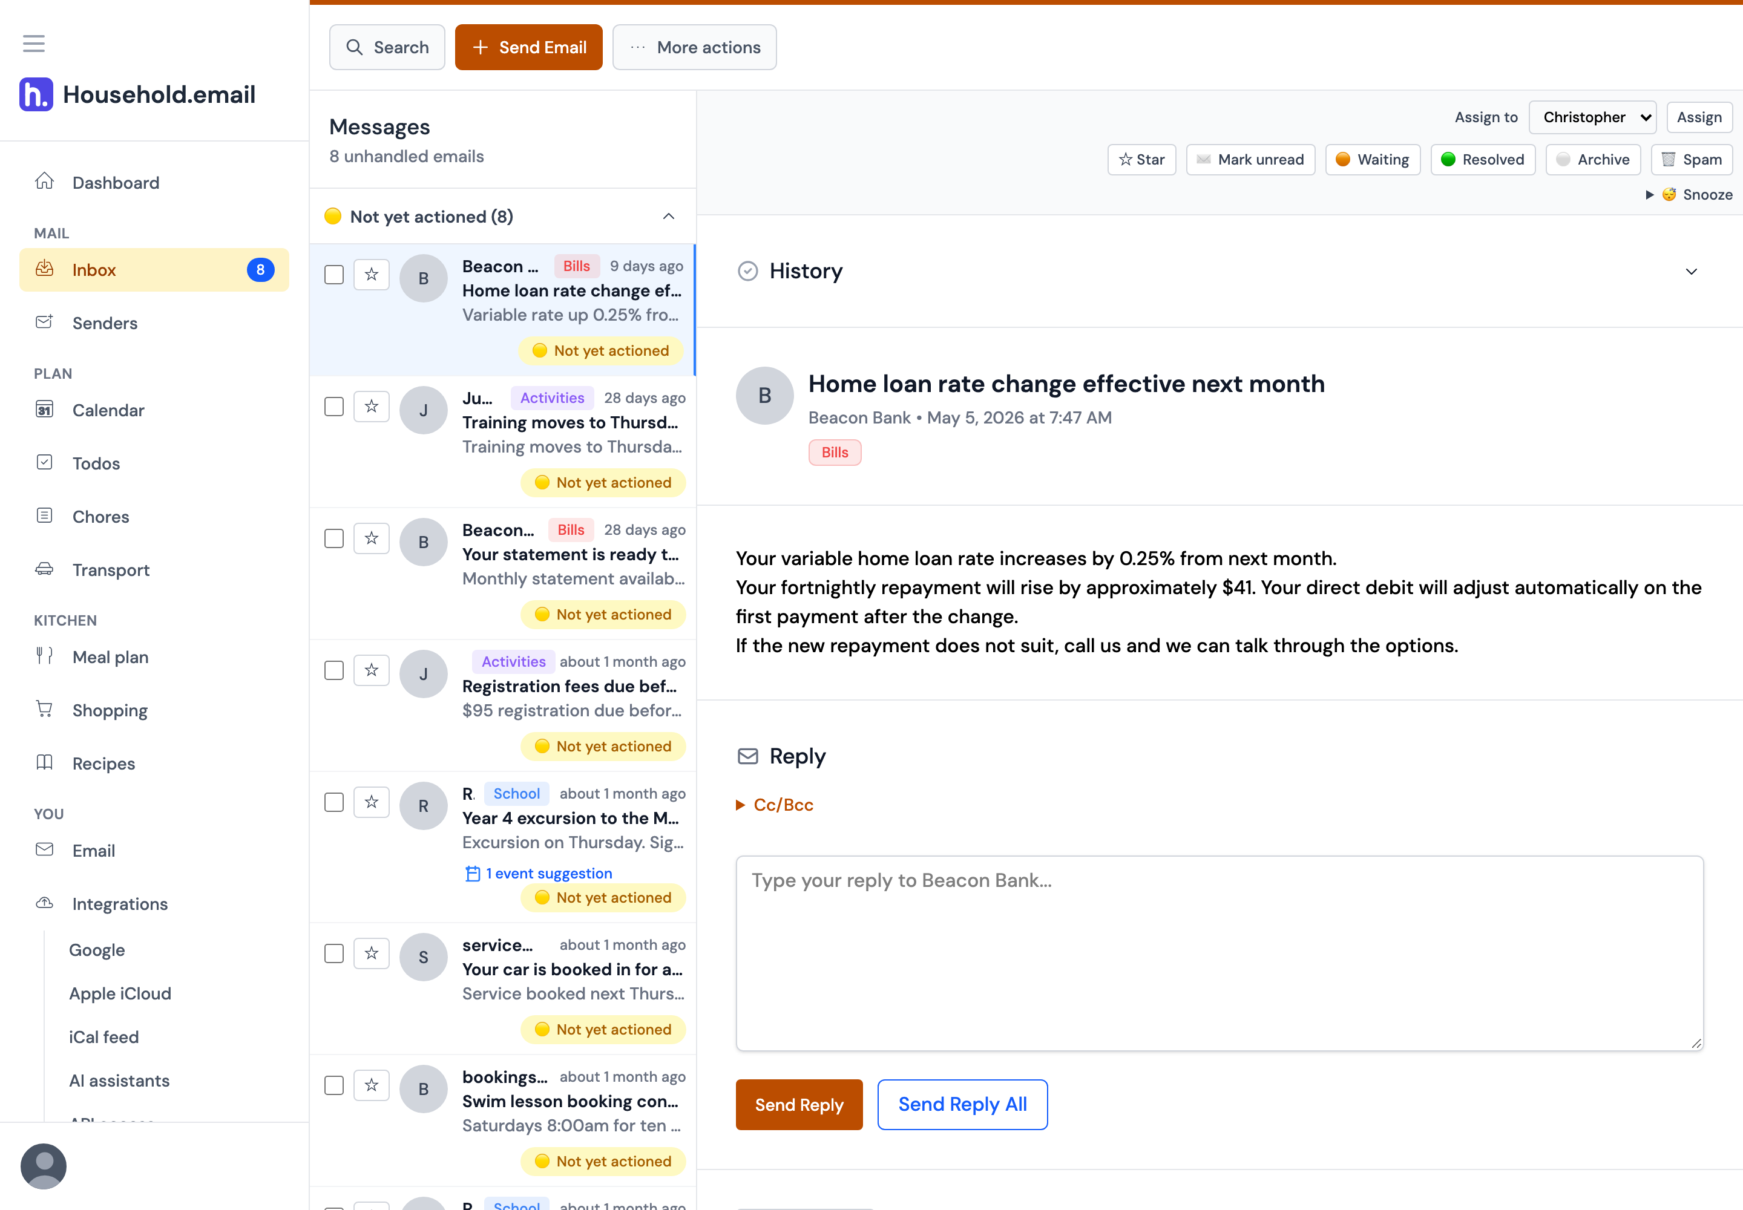Open the hamburger menu icon
Viewport: 1743px width, 1210px height.
33,43
